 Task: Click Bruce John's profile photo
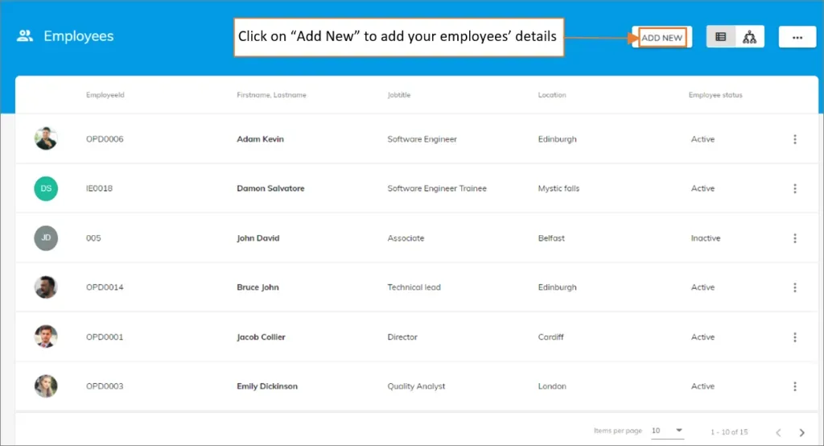tap(46, 287)
